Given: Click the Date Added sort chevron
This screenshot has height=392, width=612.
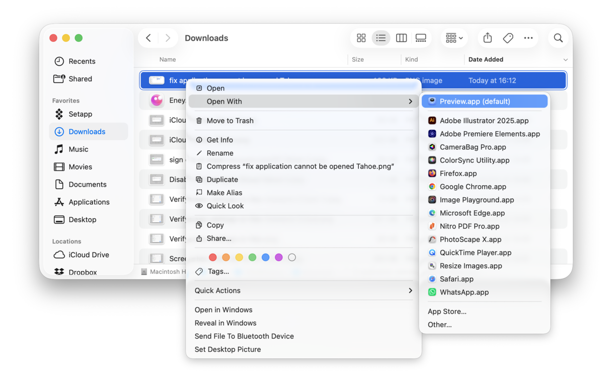Looking at the screenshot, I should click(x=566, y=59).
